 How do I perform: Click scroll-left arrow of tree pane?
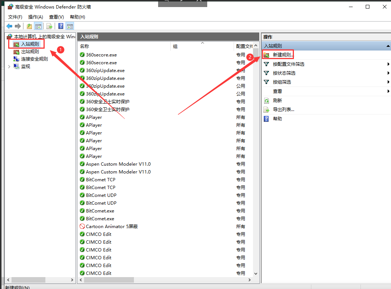tap(8, 280)
